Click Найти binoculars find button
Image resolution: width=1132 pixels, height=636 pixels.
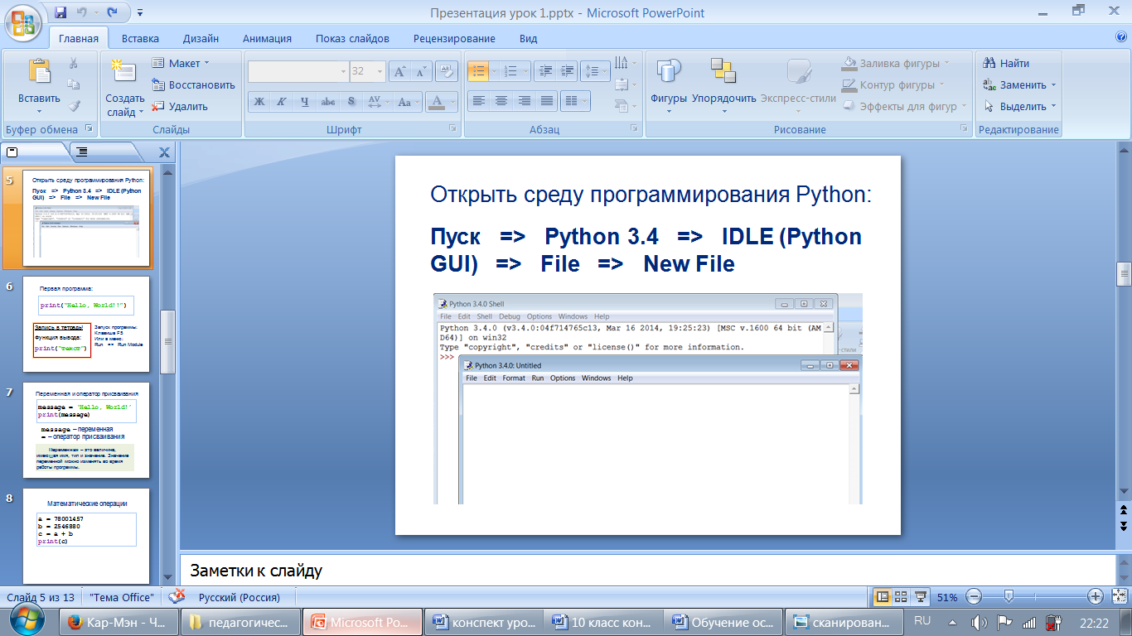1005,63
